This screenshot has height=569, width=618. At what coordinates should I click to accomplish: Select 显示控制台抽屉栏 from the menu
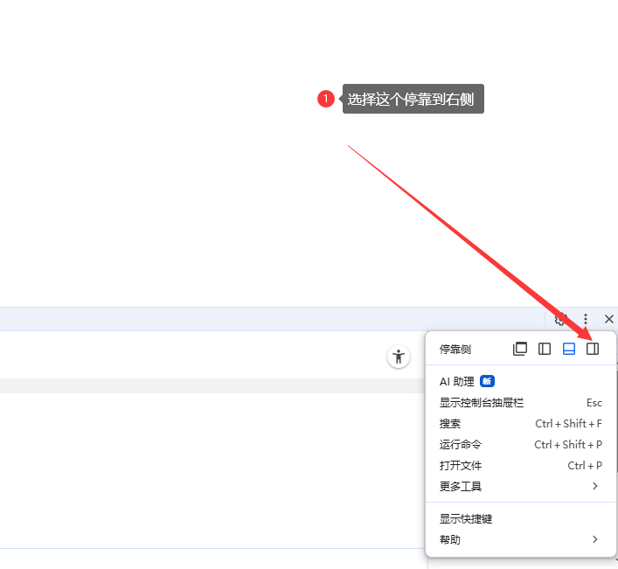pyautogui.click(x=482, y=403)
